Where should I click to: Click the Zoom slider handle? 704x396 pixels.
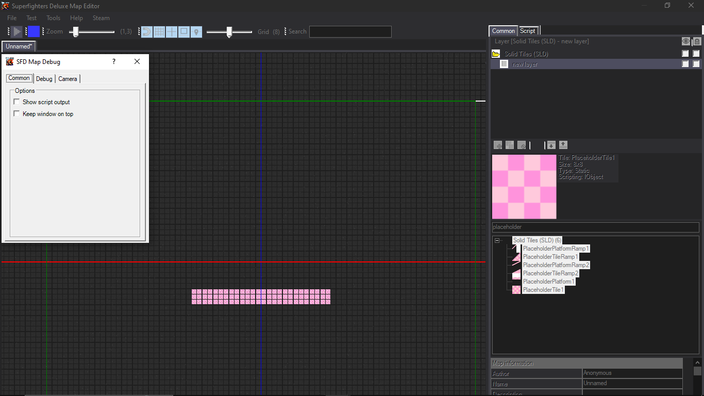click(x=76, y=32)
